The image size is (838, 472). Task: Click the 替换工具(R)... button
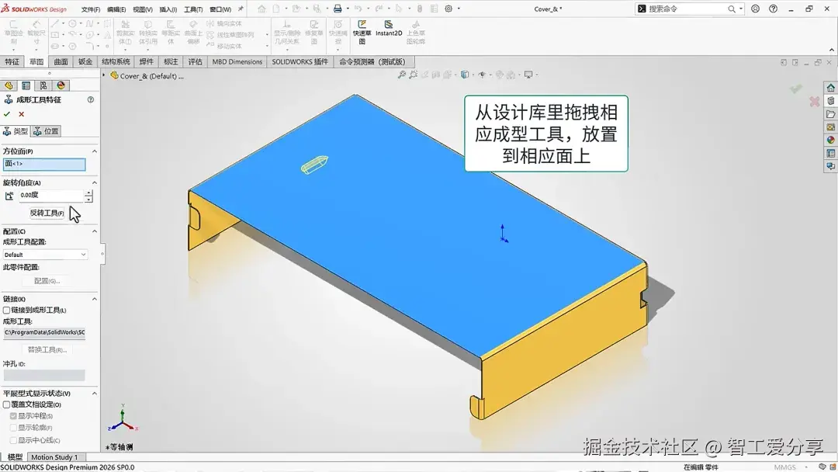[x=47, y=349]
